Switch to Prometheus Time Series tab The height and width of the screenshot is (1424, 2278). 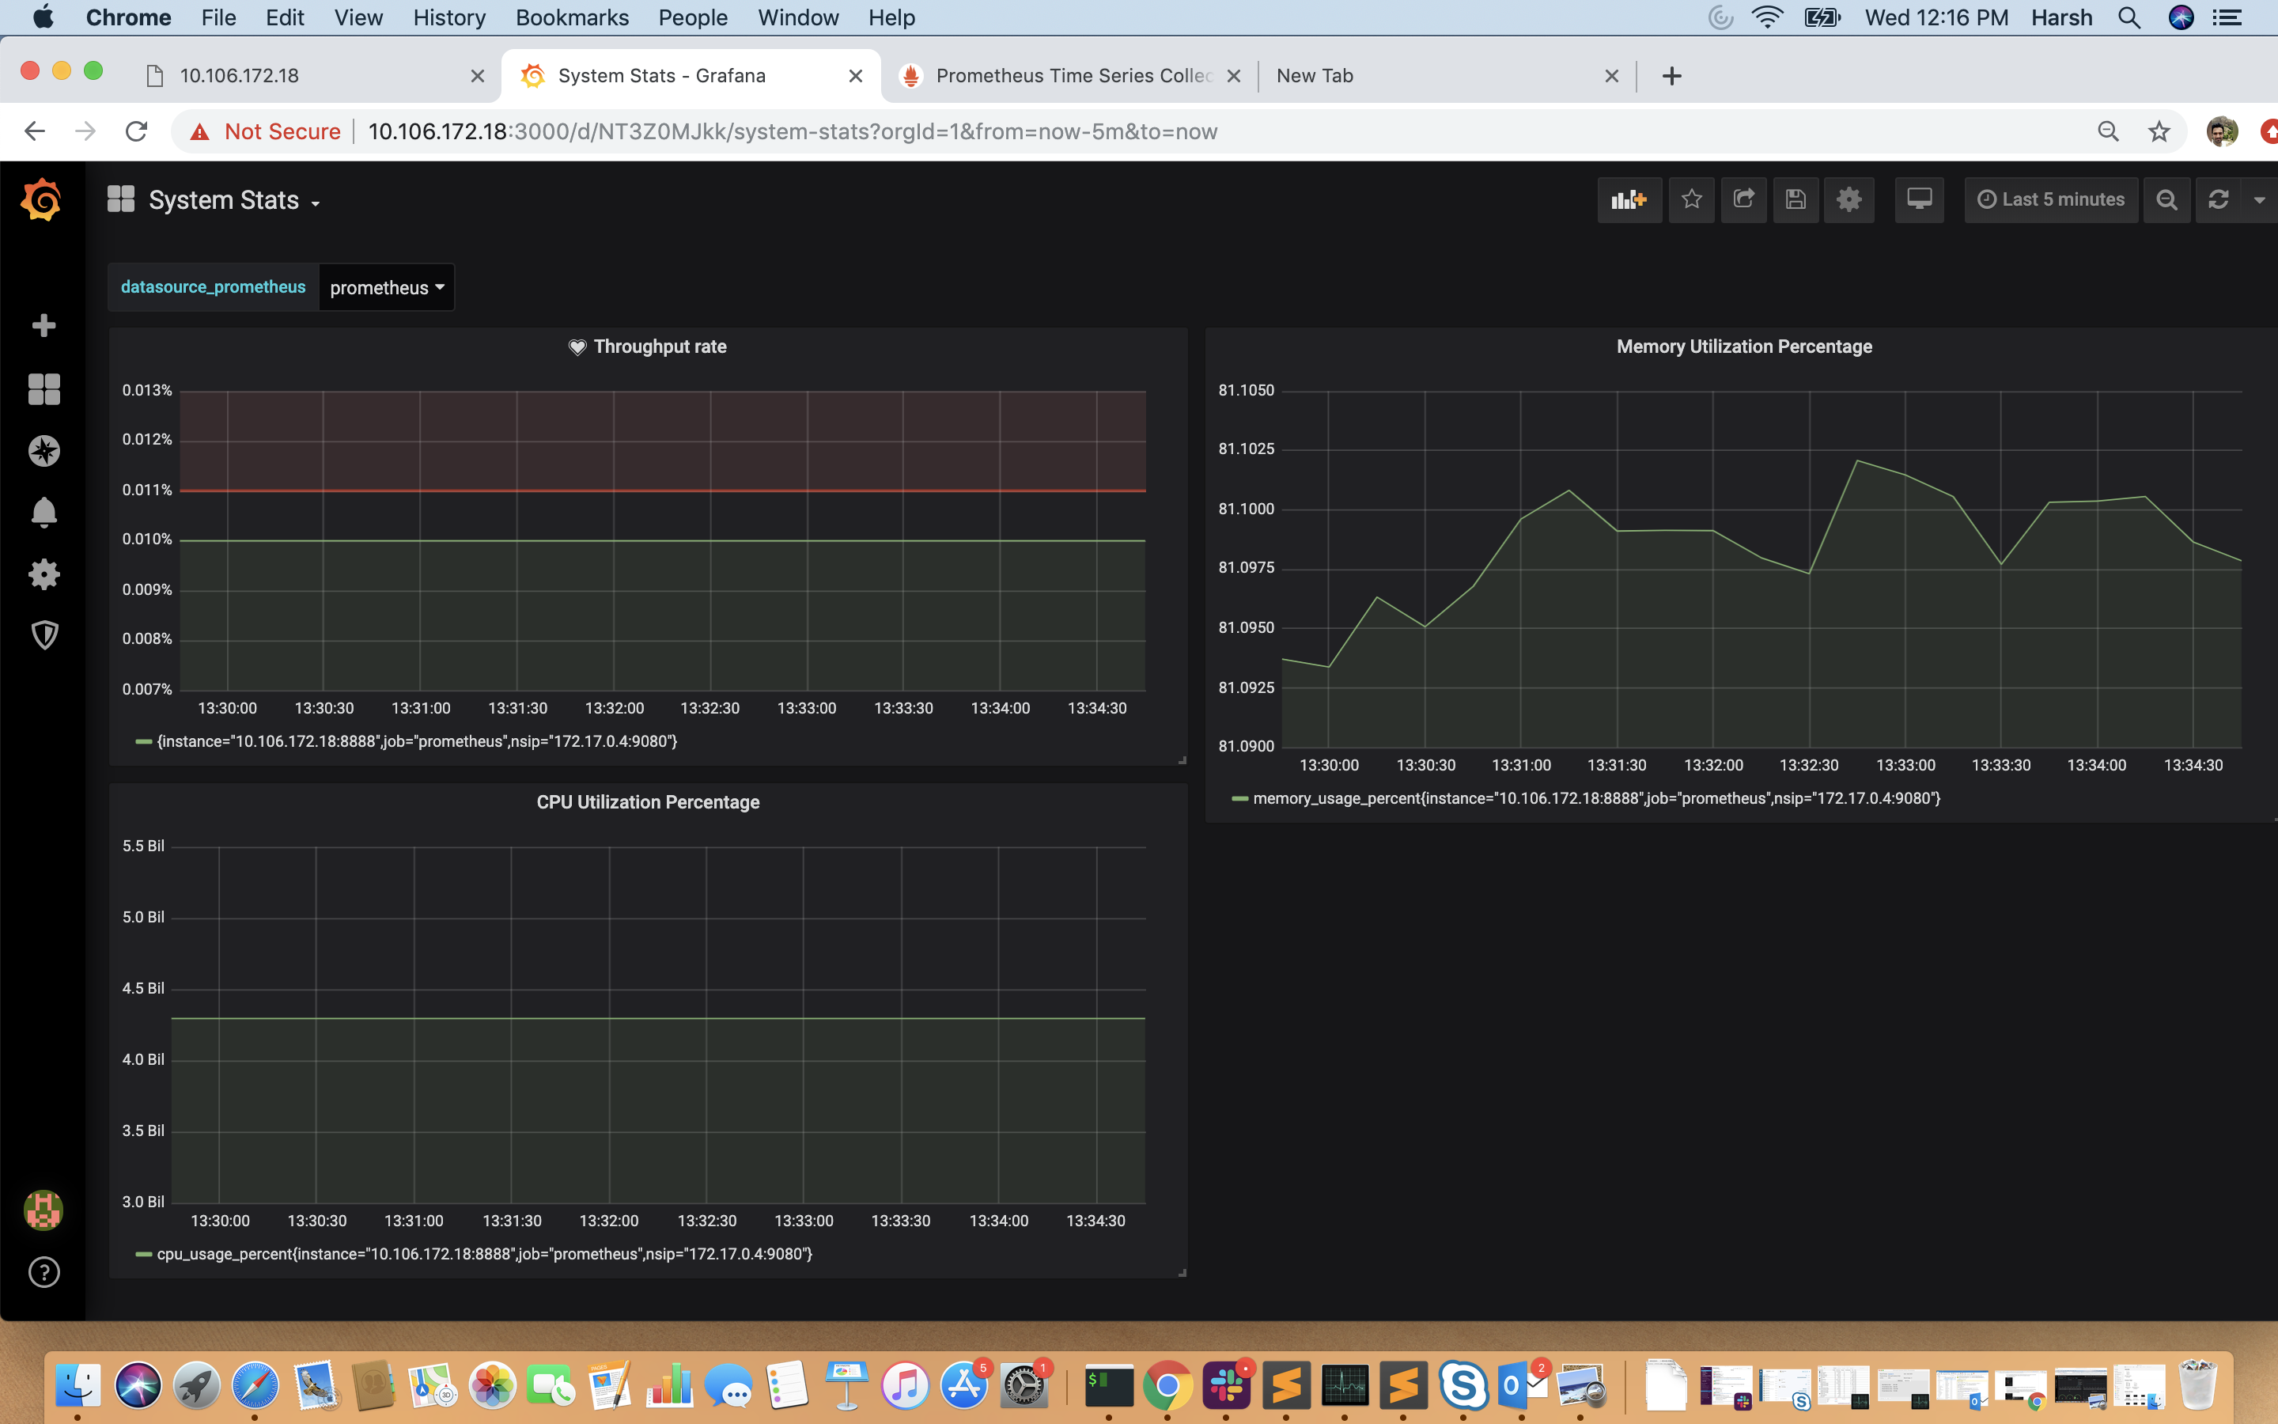(x=1073, y=75)
